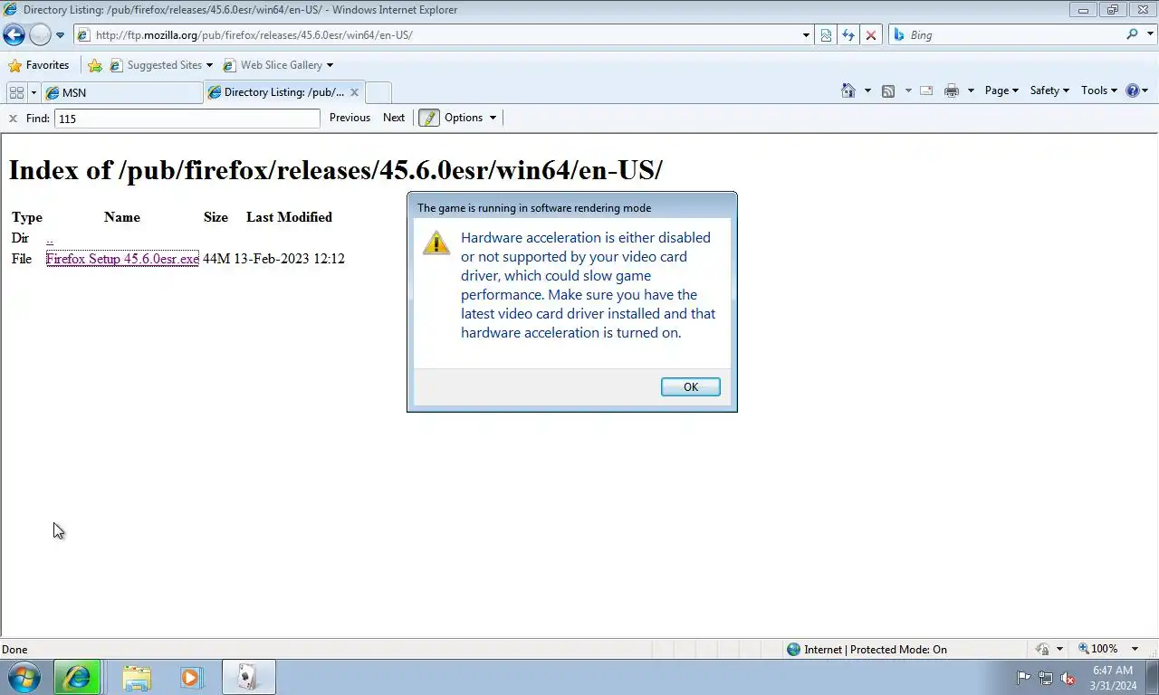Screen dimensions: 1159x695
Task: Open the Suggested Sites link
Action: coord(160,65)
